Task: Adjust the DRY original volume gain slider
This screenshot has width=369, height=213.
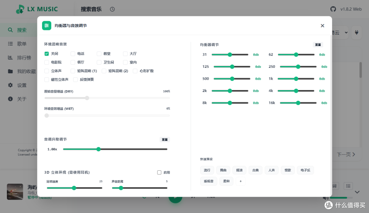Action: click(107, 98)
